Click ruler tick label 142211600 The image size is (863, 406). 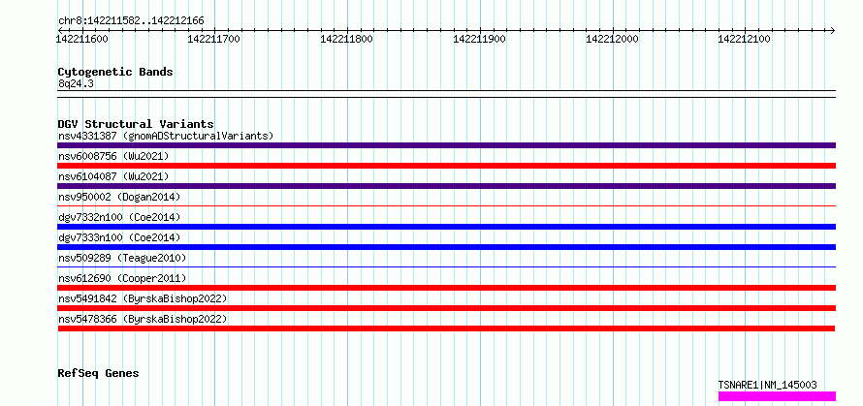pyautogui.click(x=82, y=39)
